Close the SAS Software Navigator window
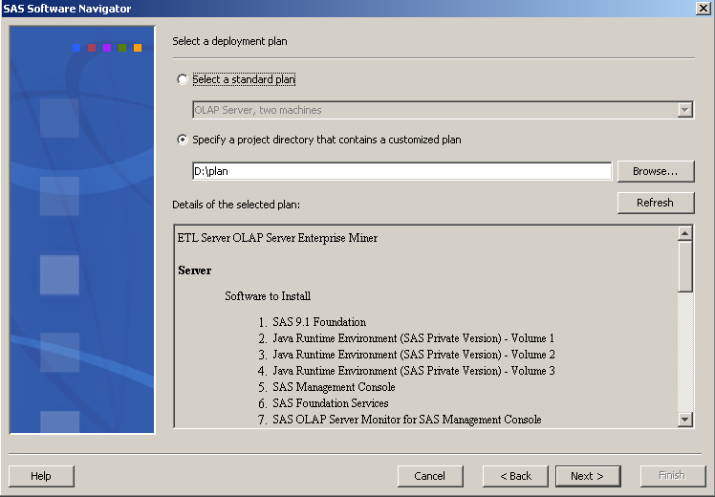715x497 pixels. (x=703, y=9)
